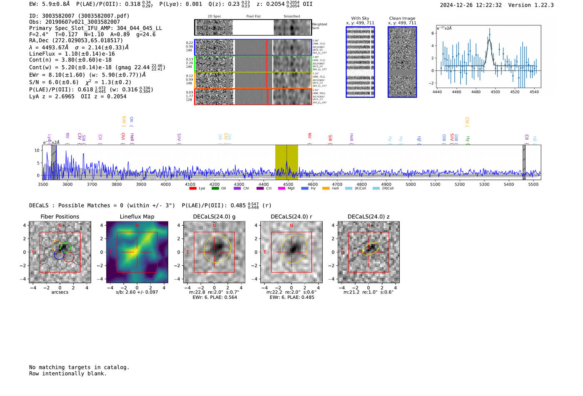Click the yellow highlighted region at 4500 Å

point(287,162)
